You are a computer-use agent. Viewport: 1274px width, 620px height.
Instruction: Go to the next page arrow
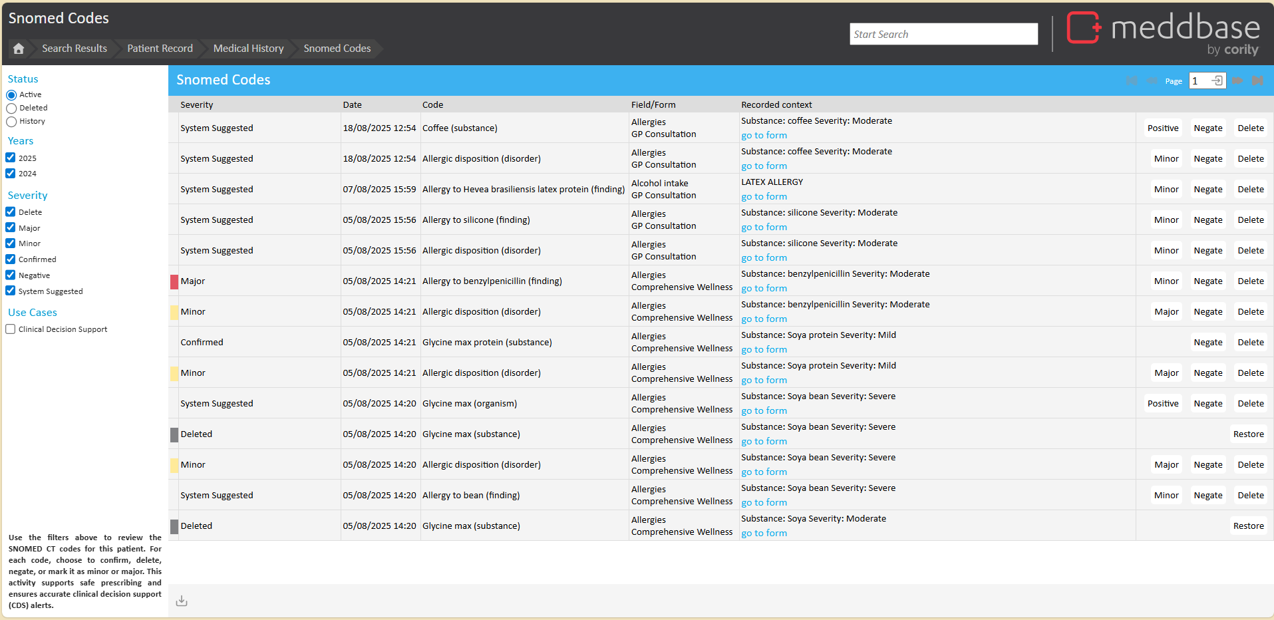pos(1237,80)
